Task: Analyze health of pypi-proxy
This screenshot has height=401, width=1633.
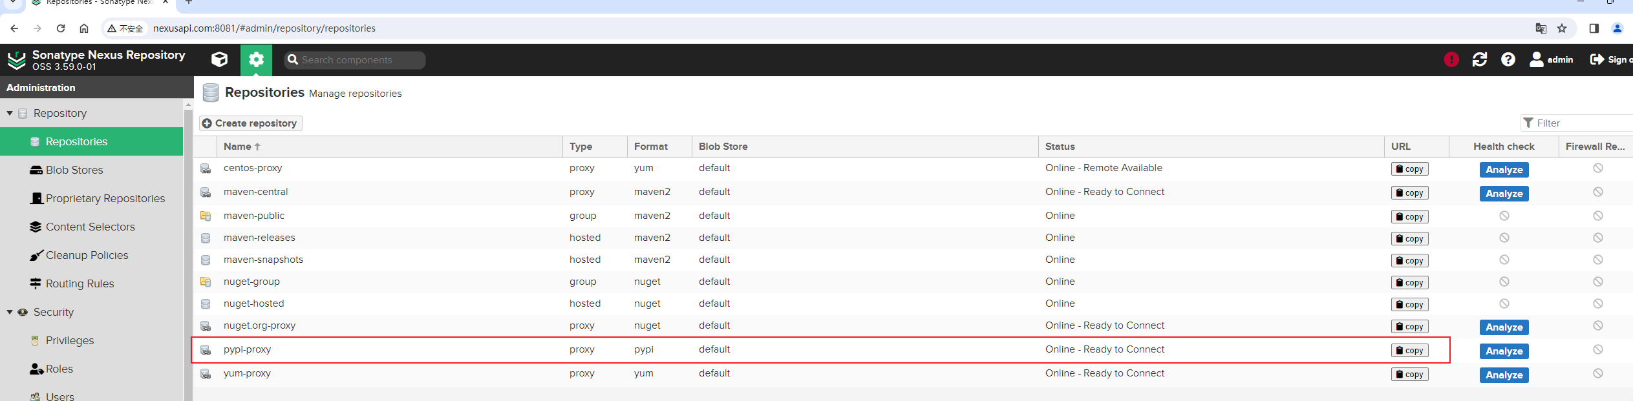Action: tap(1504, 351)
